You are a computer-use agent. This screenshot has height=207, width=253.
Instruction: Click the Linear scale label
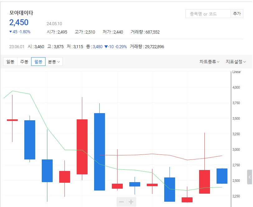click(236, 72)
